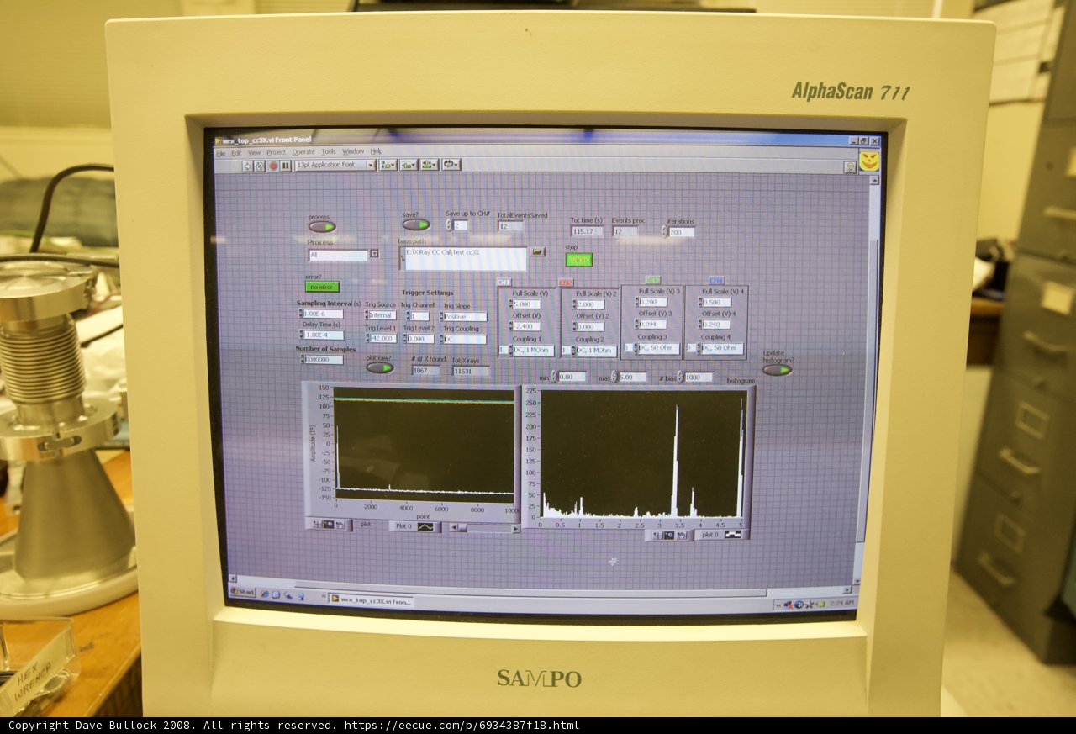Screen dimensions: 1076x734
Task: Click the histogram plot 0 style legend icon
Action: [733, 535]
